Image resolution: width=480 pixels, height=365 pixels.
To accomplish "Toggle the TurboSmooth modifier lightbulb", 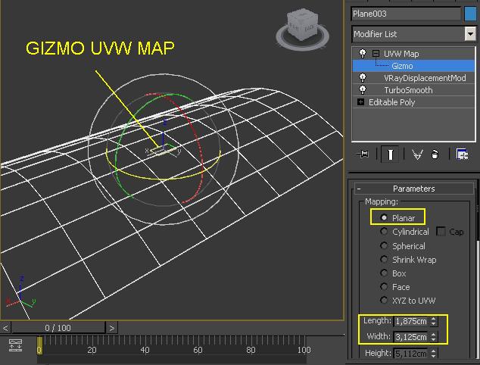I will tap(363, 90).
